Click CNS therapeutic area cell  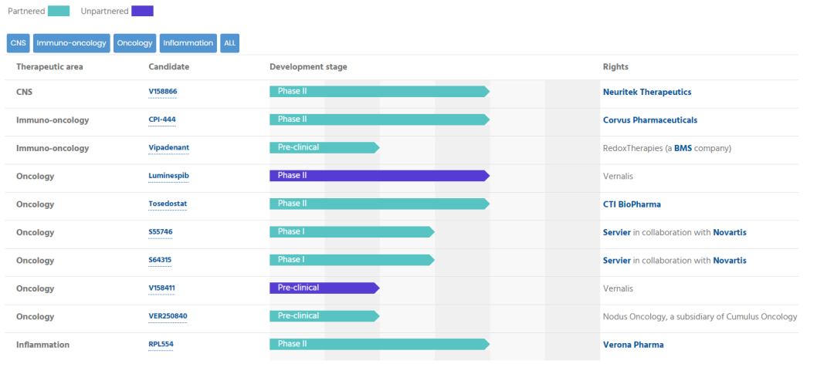click(24, 92)
